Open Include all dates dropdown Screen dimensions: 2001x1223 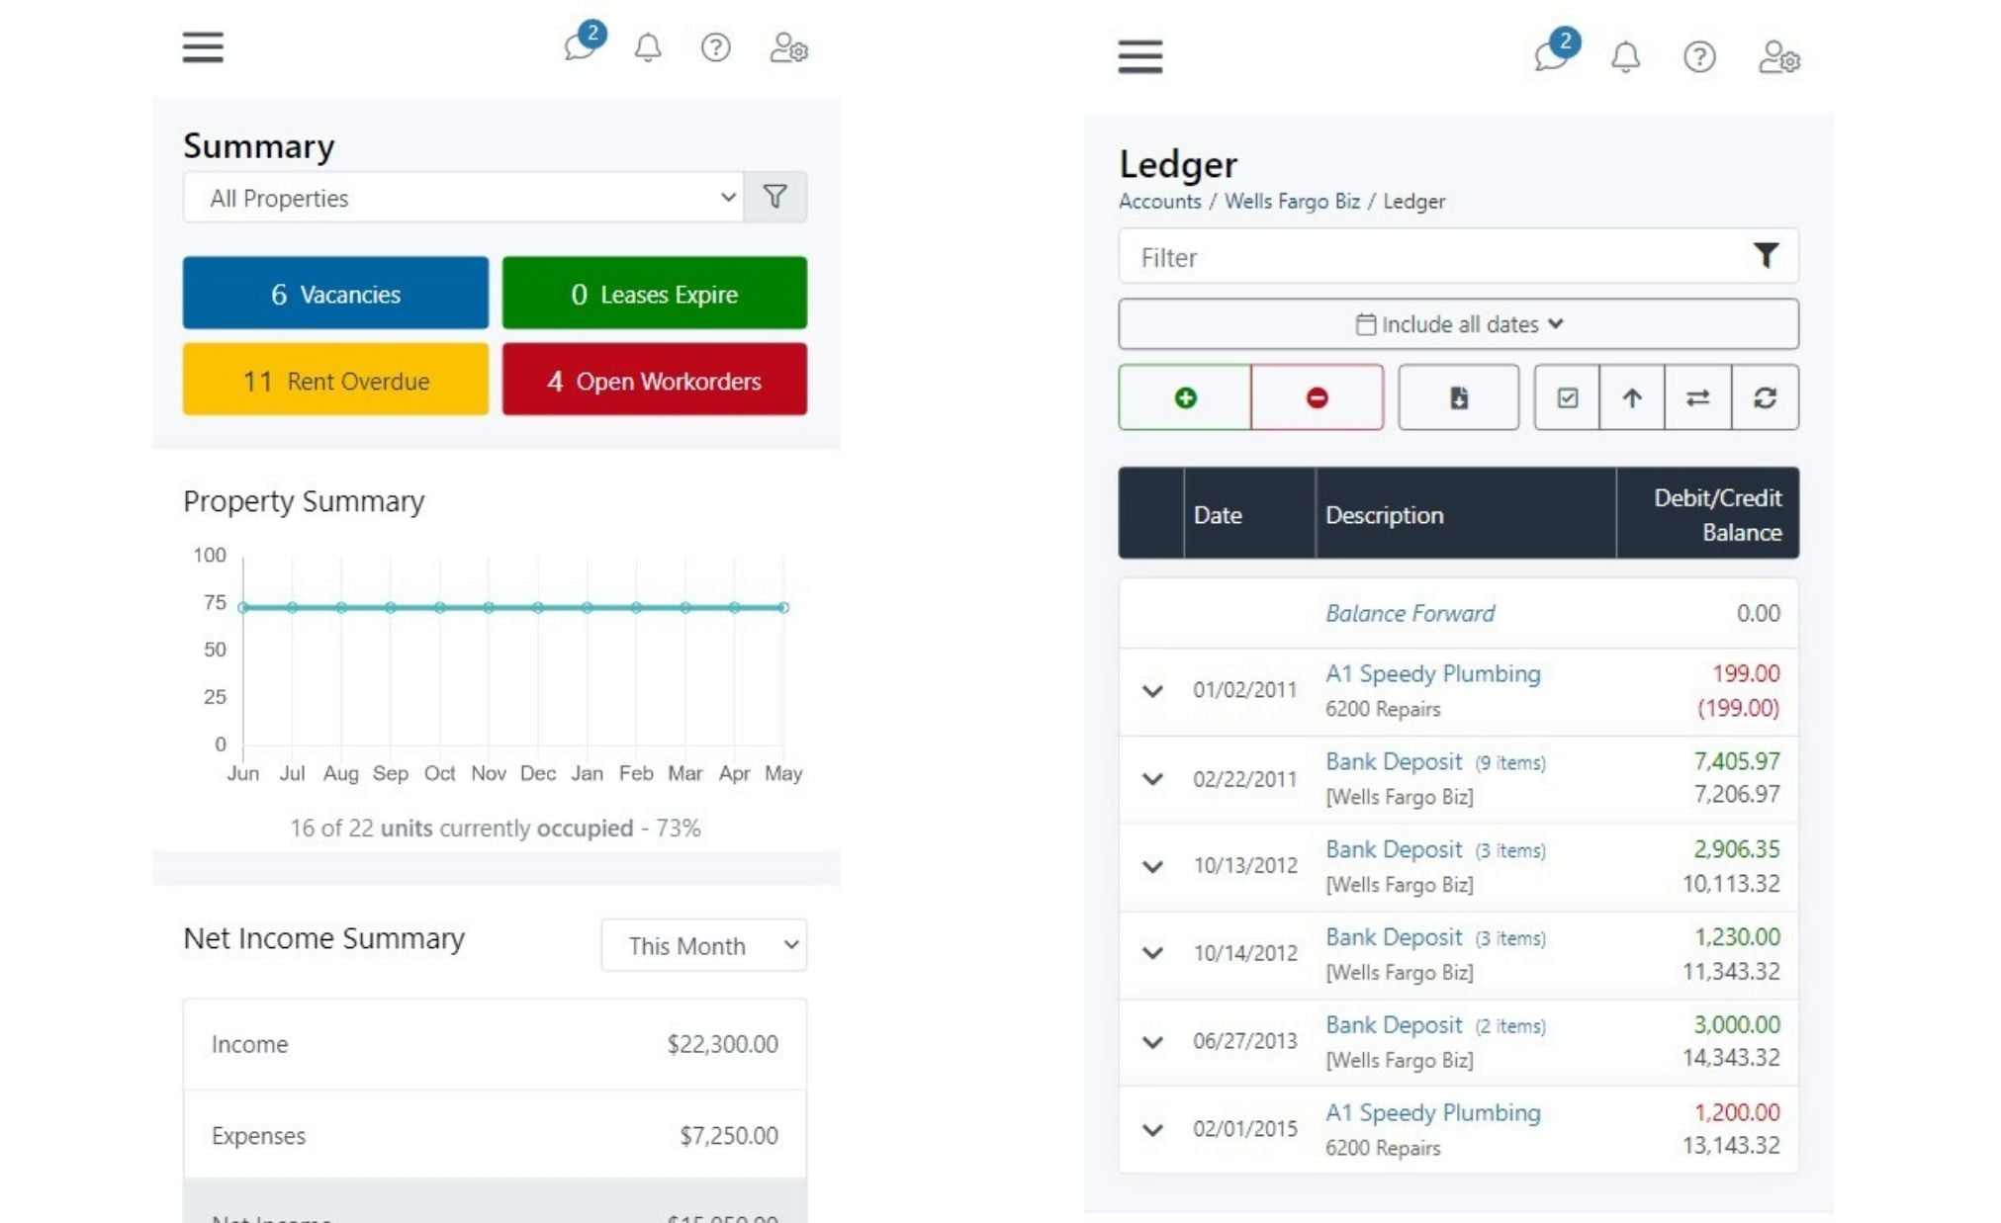pos(1458,324)
